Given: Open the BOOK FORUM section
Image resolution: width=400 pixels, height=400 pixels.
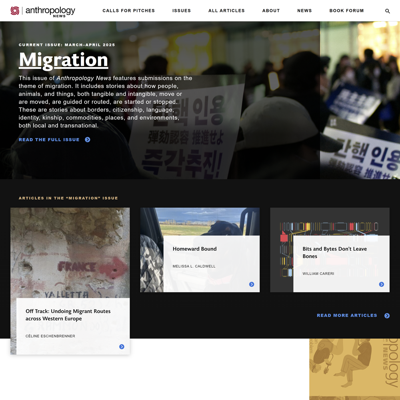Looking at the screenshot, I should coord(346,11).
